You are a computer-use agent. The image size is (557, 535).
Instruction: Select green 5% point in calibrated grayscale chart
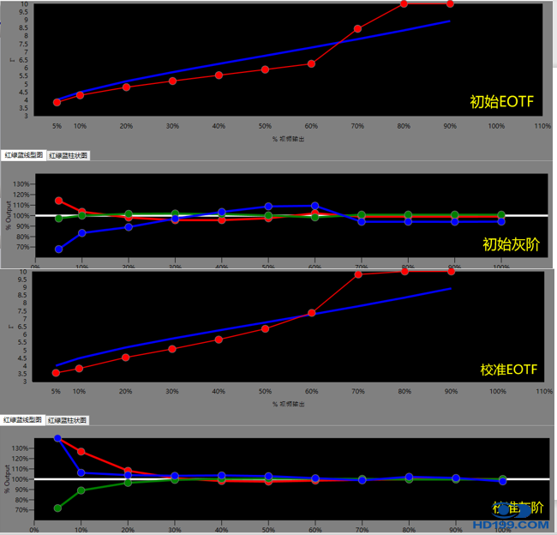pyautogui.click(x=57, y=508)
